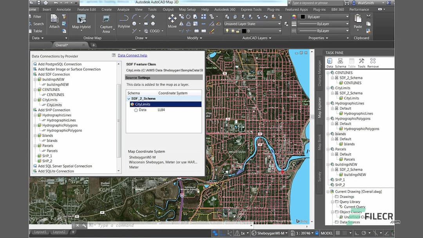Open the Map Setup menu
The width and height of the screenshot is (423, 238).
187,9
